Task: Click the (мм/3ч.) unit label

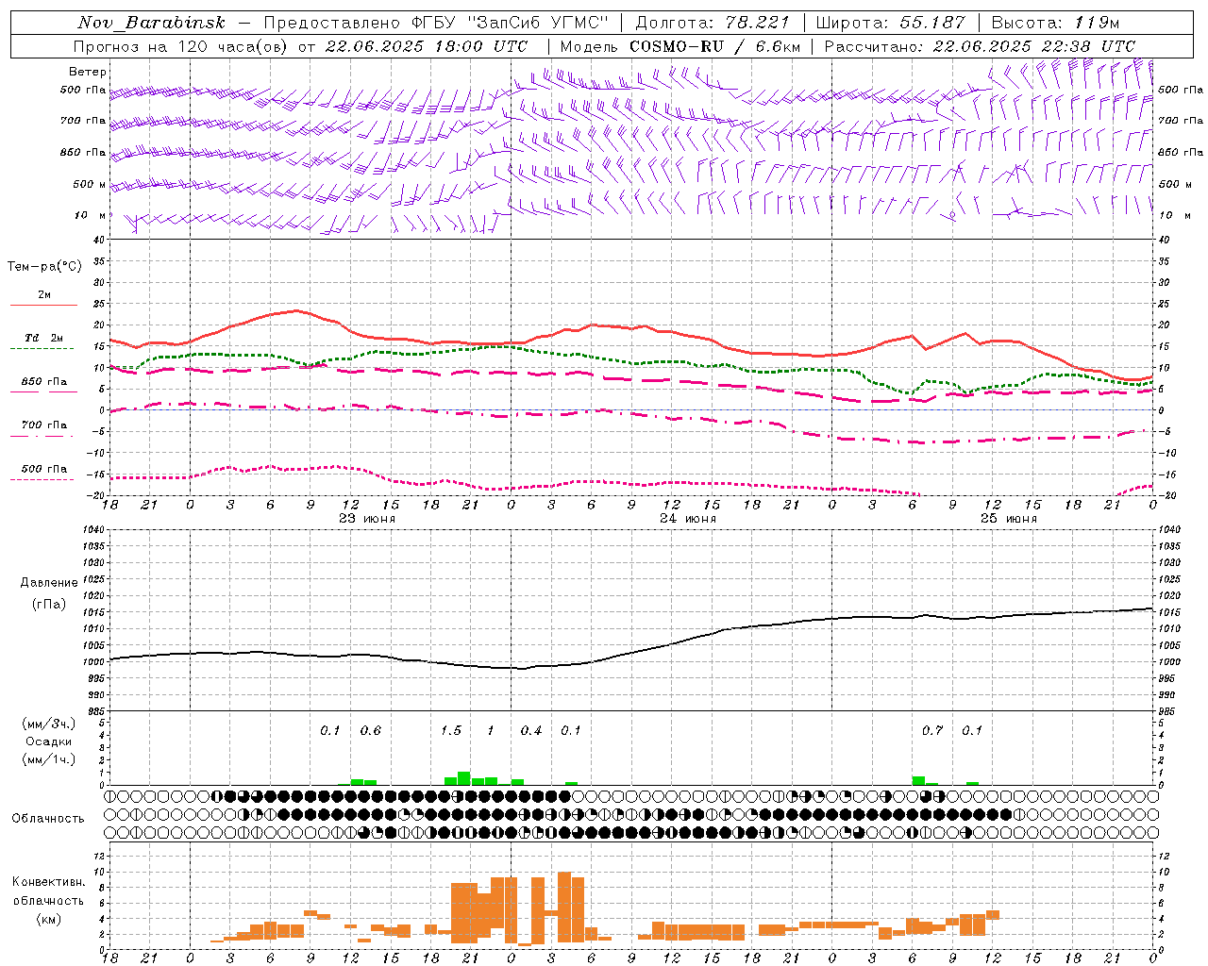Action: click(x=48, y=724)
